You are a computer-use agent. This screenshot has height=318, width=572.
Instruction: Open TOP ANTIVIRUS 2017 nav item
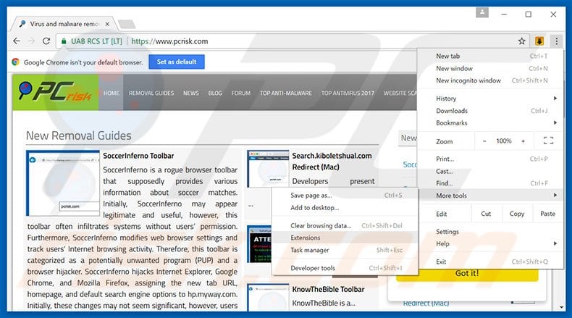click(x=348, y=93)
